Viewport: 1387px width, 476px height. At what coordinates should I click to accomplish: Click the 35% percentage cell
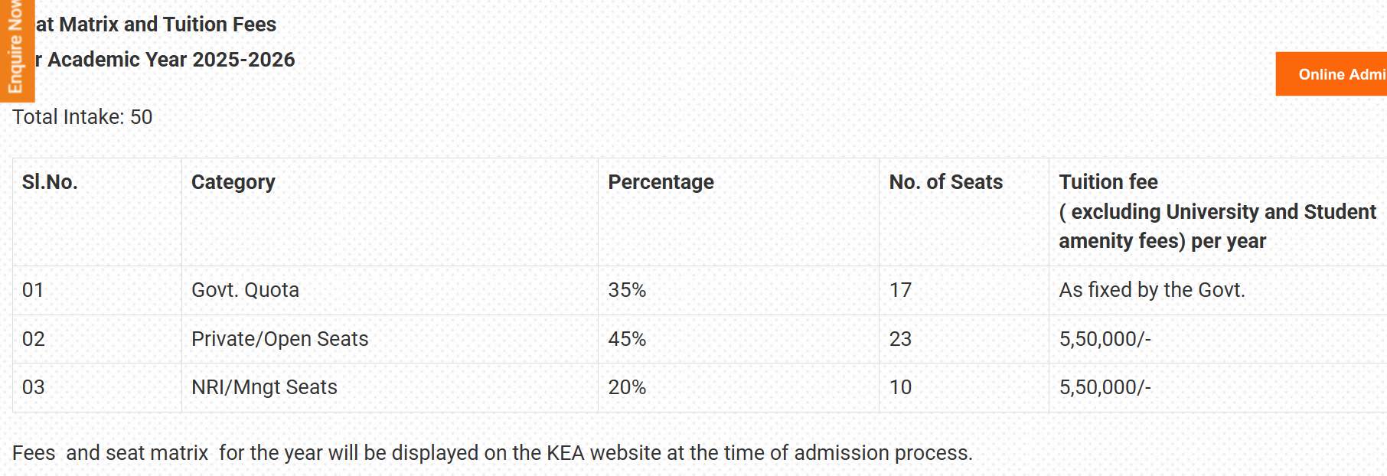point(627,290)
